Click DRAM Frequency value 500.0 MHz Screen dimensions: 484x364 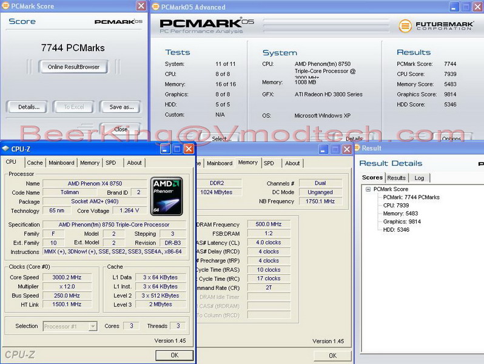tap(269, 224)
